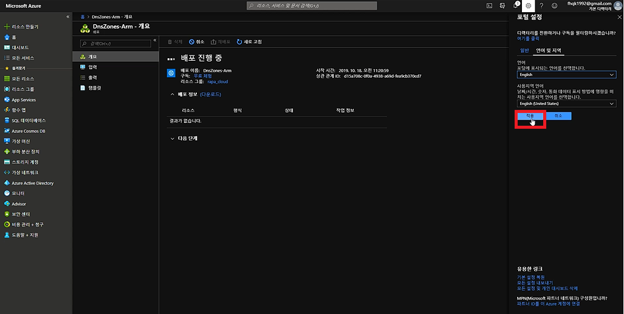The image size is (624, 314).
Task: Click the Microsoft Azure logo text
Action: tap(23, 6)
